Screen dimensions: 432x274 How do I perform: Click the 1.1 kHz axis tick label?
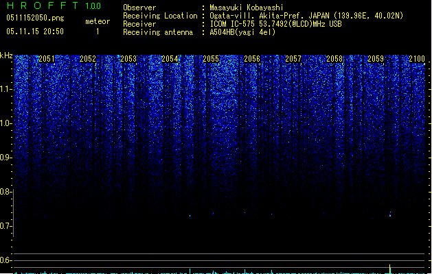(5, 89)
